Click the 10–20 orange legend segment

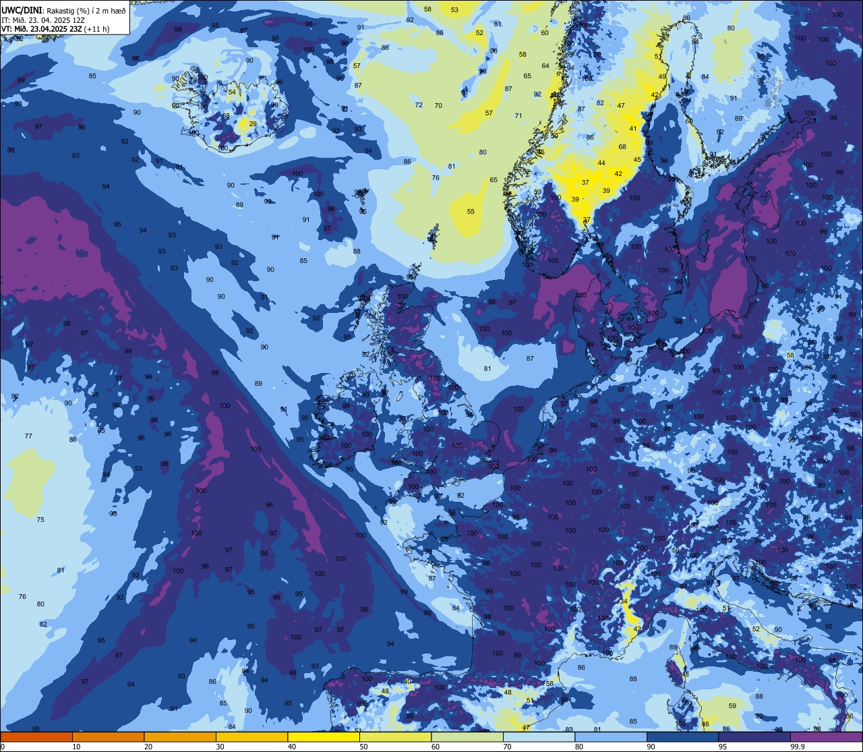pyautogui.click(x=108, y=736)
